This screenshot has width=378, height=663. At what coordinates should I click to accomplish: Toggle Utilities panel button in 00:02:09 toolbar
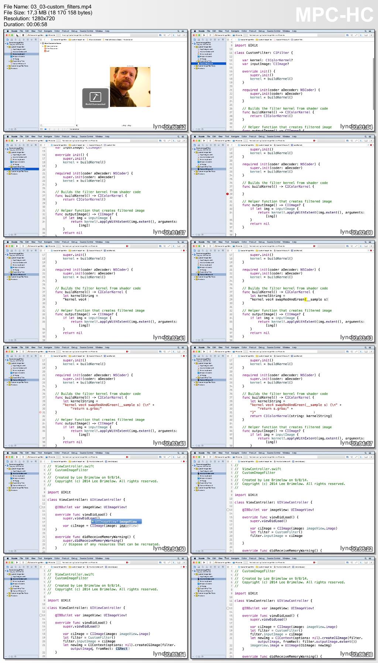coord(370,140)
